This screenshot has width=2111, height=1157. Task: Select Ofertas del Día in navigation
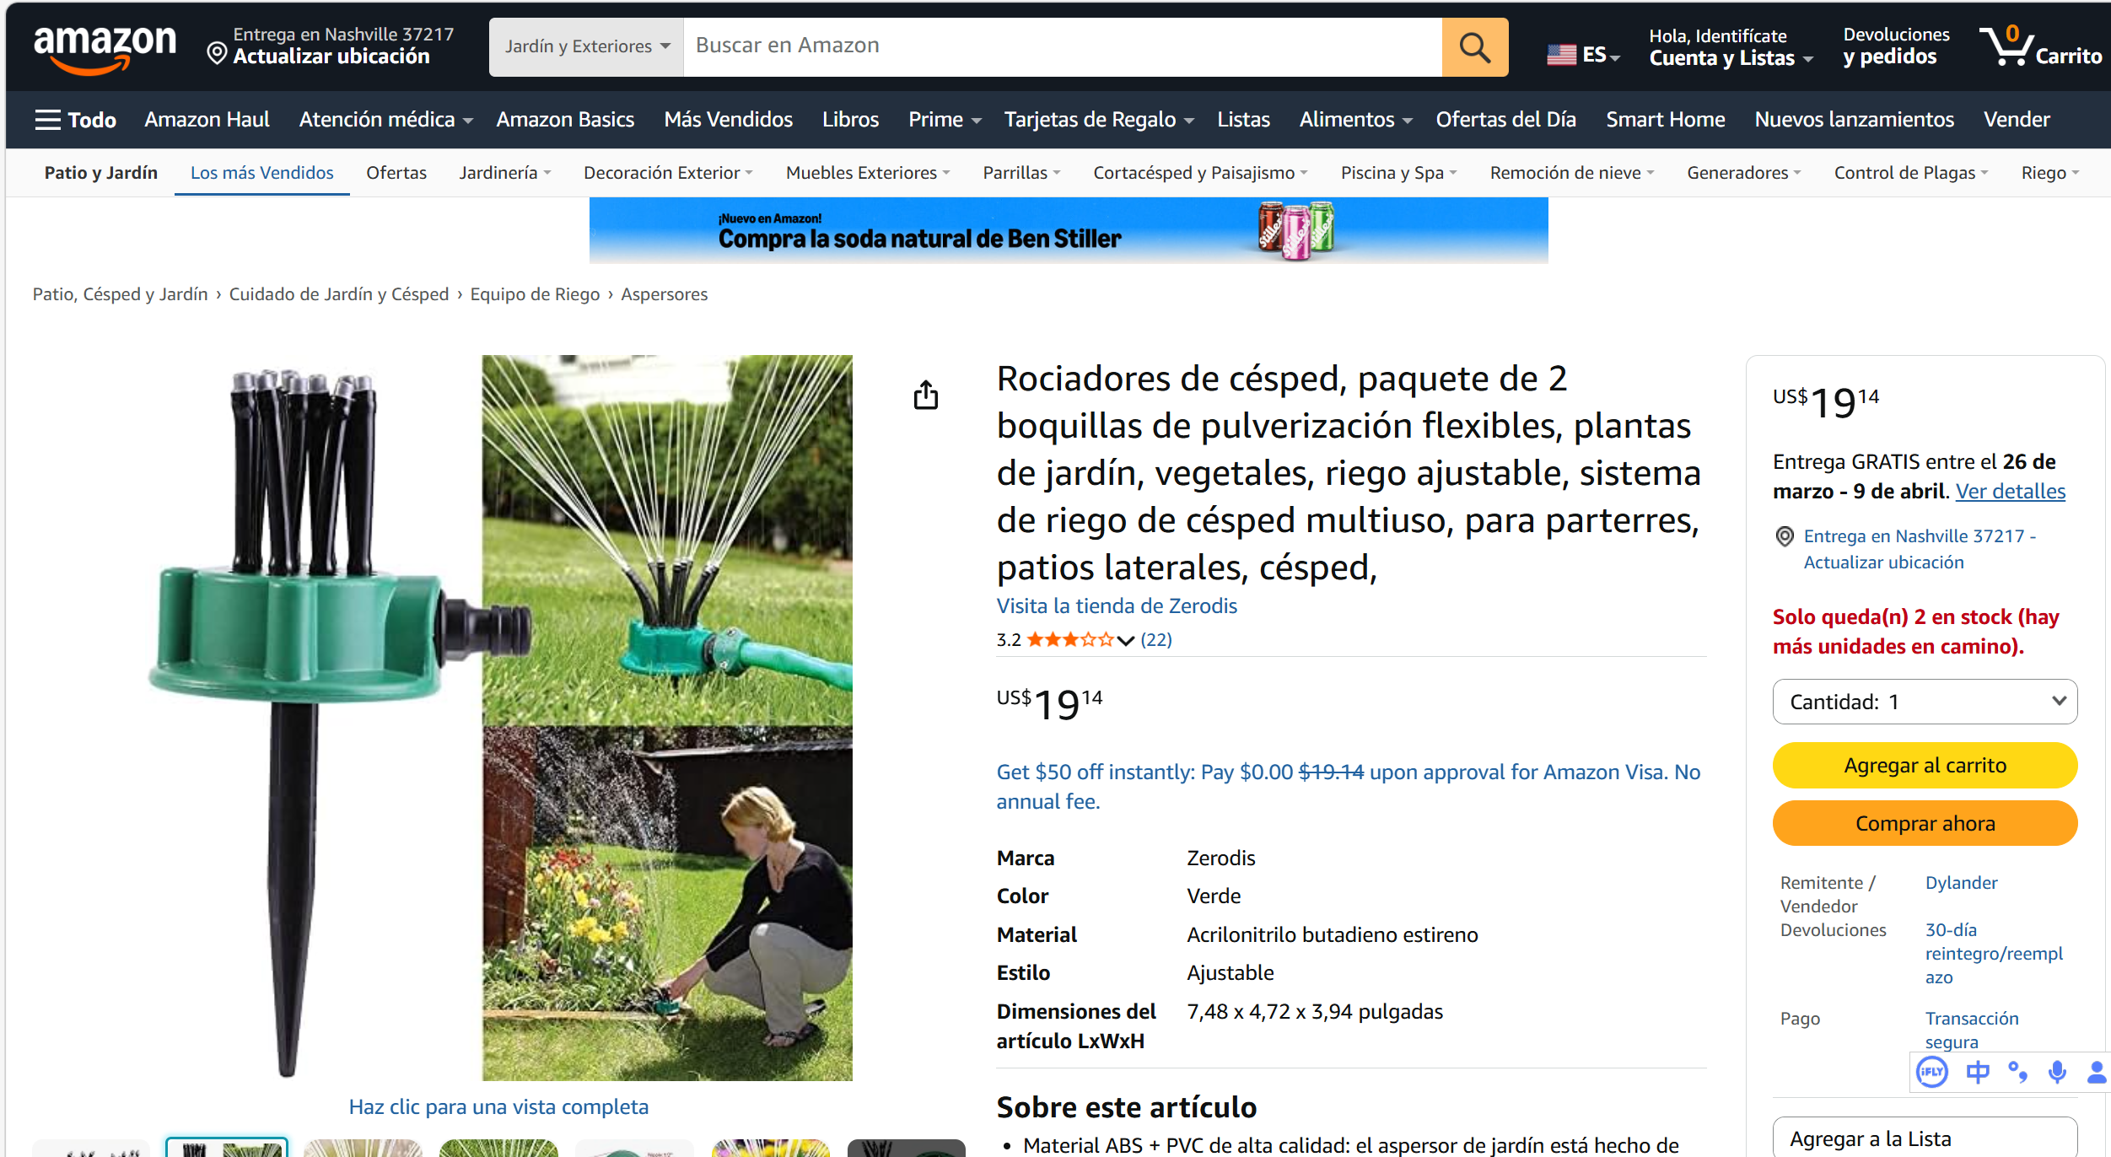coord(1505,120)
